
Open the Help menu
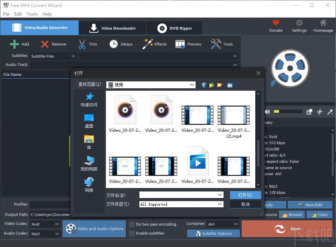point(47,14)
